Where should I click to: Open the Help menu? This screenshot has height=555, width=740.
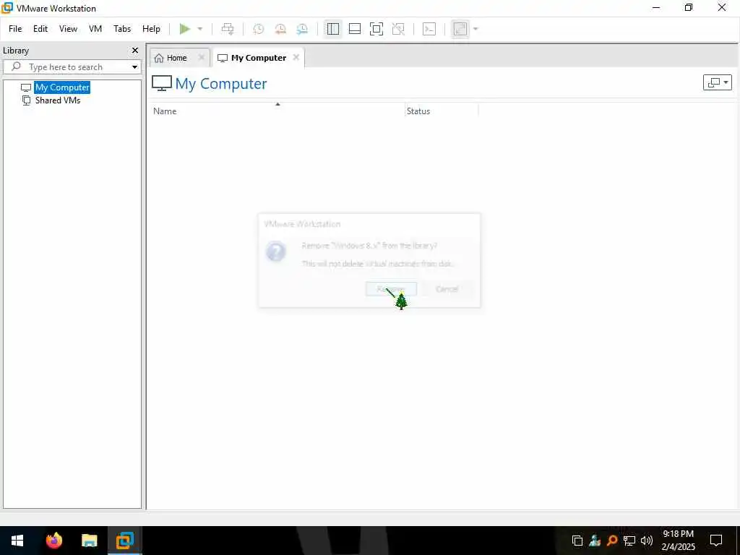(151, 29)
